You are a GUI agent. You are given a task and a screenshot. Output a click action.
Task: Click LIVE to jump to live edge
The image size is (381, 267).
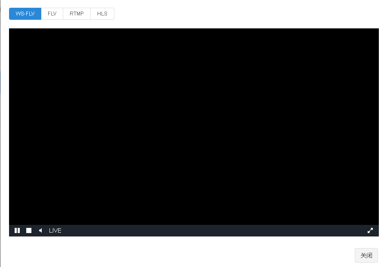coord(55,230)
